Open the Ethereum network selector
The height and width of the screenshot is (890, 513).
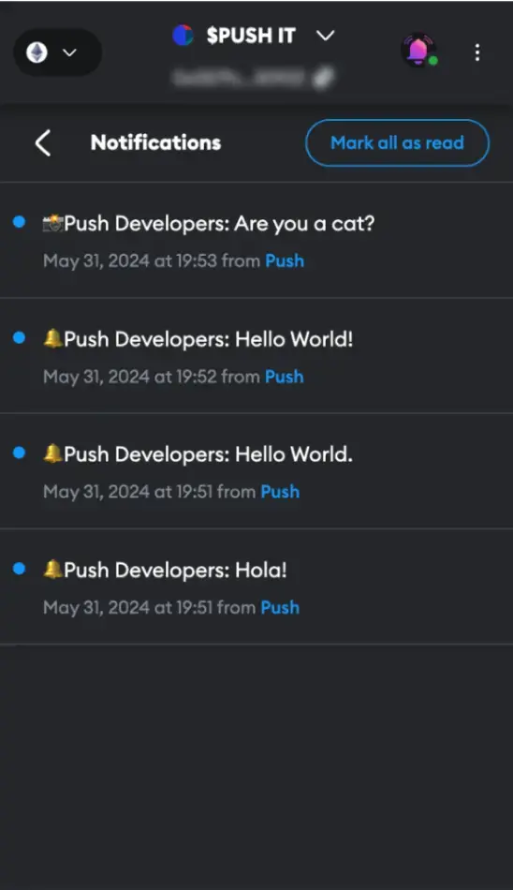[57, 52]
